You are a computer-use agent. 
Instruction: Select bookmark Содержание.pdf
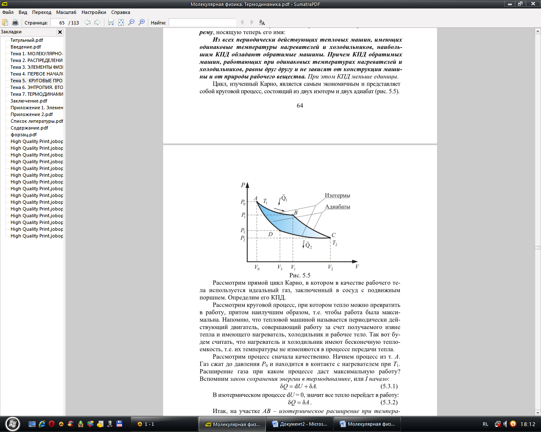click(x=30, y=128)
